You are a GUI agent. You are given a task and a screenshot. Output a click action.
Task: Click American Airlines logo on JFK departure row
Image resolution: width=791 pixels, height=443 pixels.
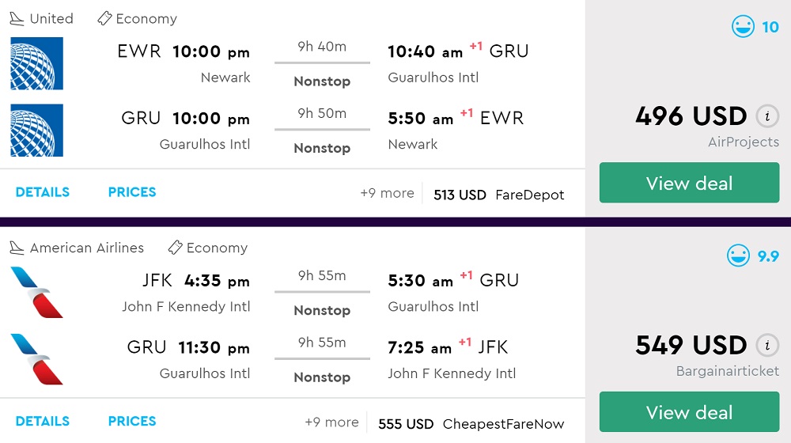36,292
